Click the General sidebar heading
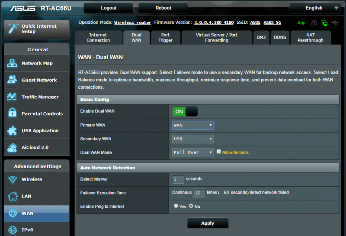 click(38, 49)
